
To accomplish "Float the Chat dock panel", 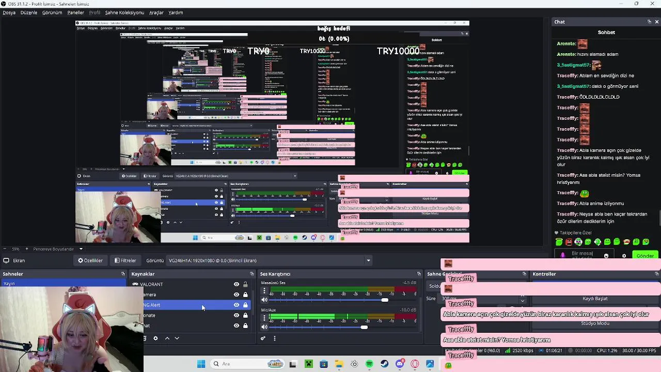I will pyautogui.click(x=649, y=22).
